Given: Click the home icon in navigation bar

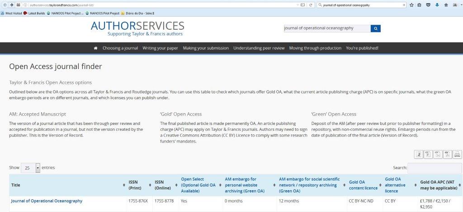Looking at the screenshot, I should [x=95, y=48].
